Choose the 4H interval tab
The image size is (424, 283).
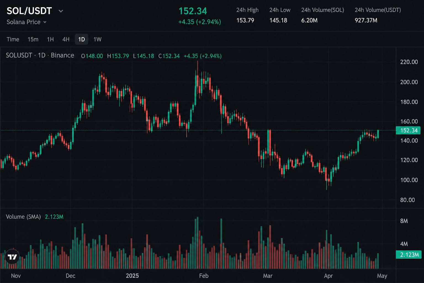(66, 39)
